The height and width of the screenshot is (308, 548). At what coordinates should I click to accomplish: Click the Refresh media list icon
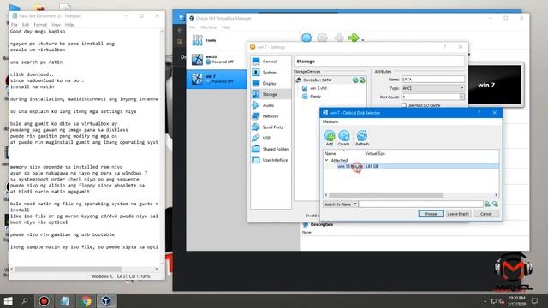tap(362, 138)
